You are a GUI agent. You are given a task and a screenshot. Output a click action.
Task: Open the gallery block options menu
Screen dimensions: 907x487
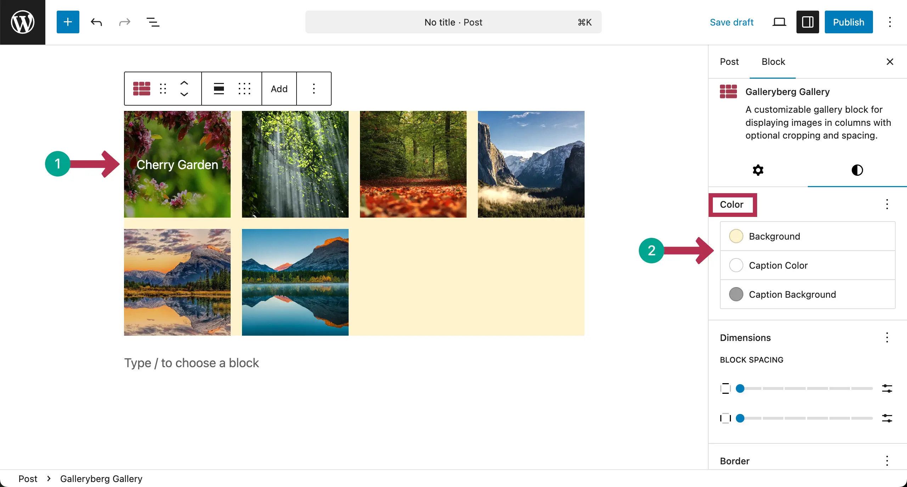point(314,89)
